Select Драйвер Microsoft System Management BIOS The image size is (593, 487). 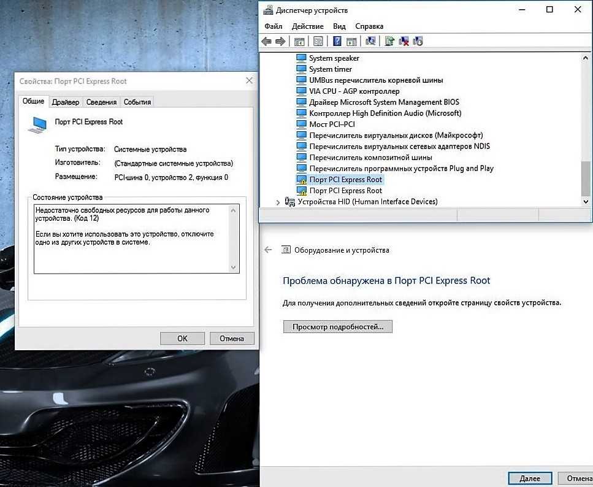(x=384, y=102)
